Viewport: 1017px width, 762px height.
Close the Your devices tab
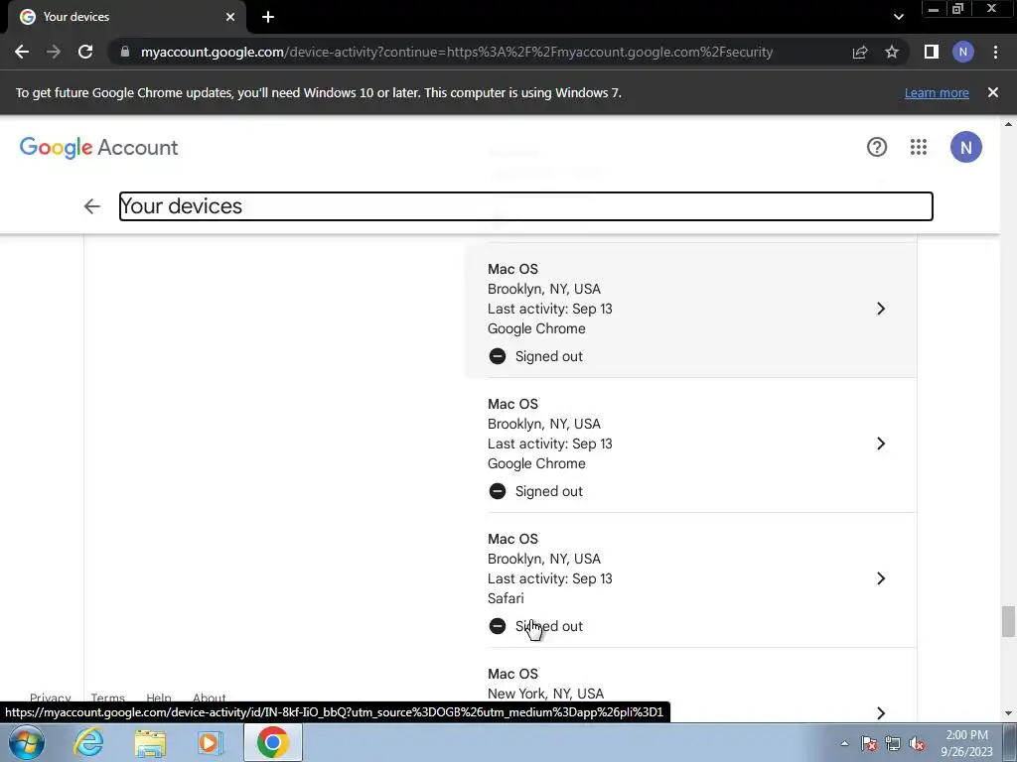coord(230,17)
